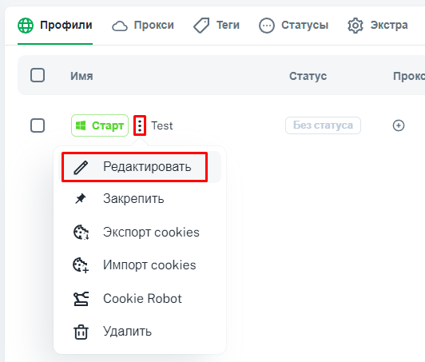The image size is (425, 362).
Task: Tick the select-all checkbox in the table header
Action: click(38, 75)
